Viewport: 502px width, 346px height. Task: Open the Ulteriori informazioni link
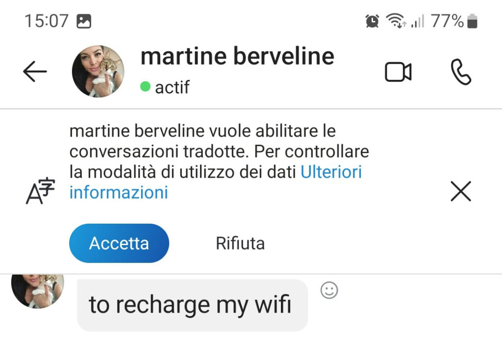(216, 182)
